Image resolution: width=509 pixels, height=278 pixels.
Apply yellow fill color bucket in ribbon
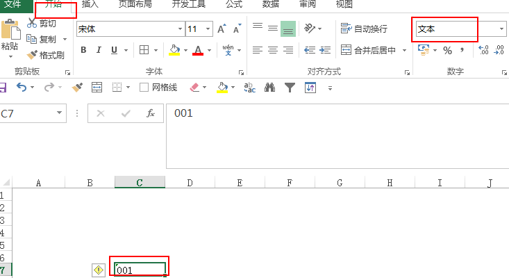(174, 50)
